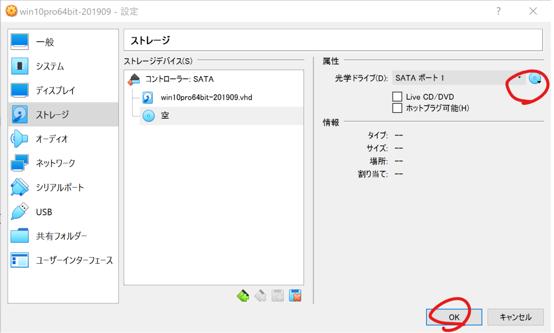Dismiss dialog using キャンセル button
554x333 pixels.
[515, 317]
